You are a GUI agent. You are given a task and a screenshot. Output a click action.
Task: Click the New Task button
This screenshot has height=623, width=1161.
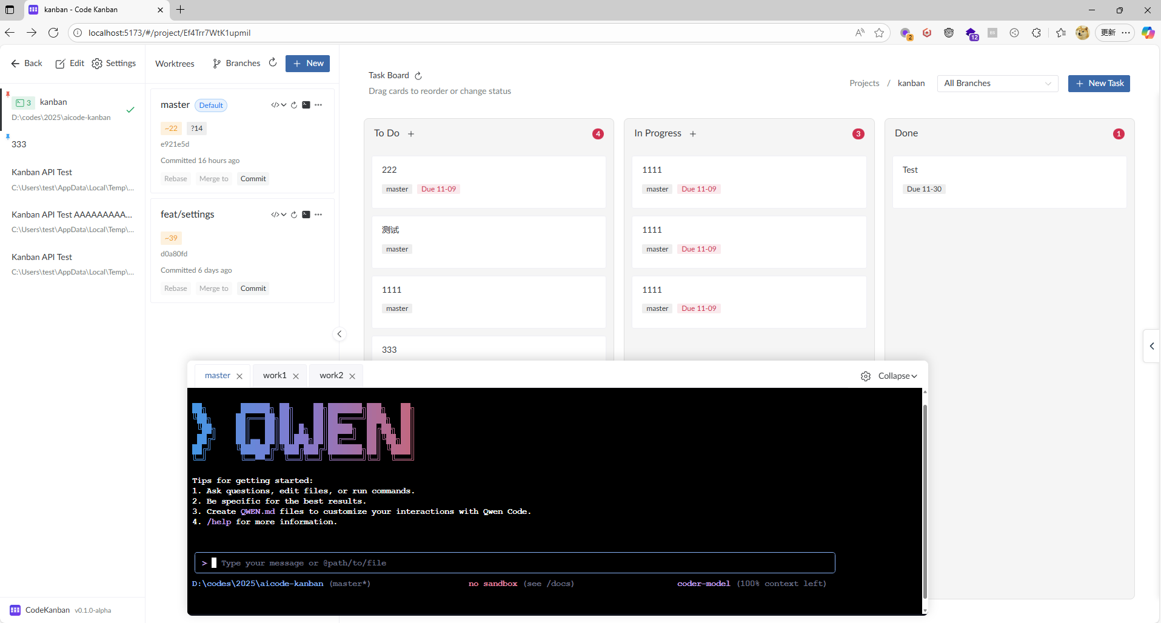coord(1099,84)
